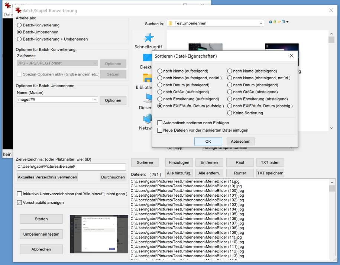Click the Desktop icon in places sidebar
Screen dimensions: 340x265
[147, 58]
